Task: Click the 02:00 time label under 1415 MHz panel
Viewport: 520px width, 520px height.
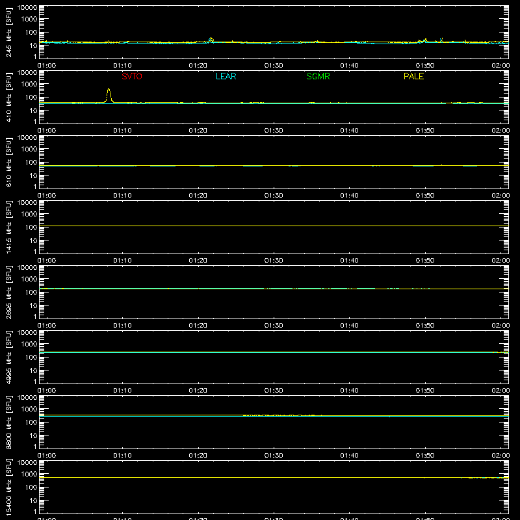Action: (500, 261)
